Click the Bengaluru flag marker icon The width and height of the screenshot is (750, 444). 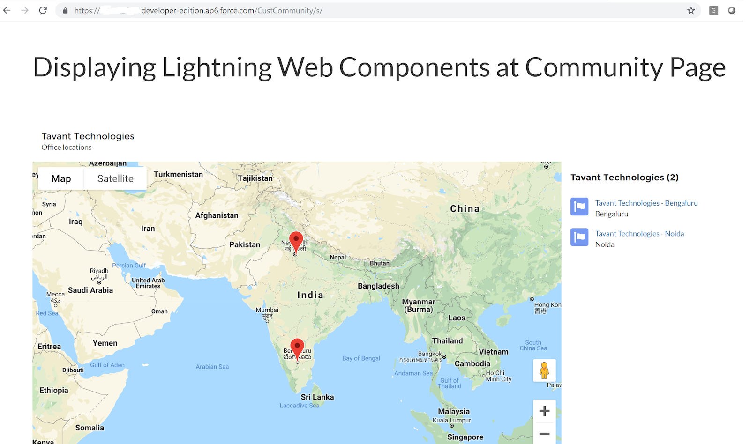[579, 207]
